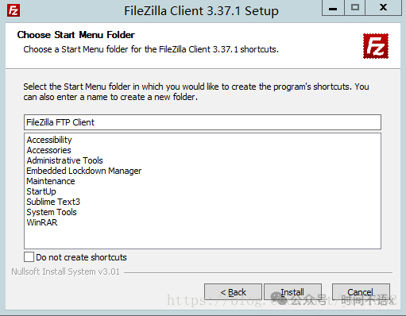This screenshot has width=406, height=316.
Task: Select System Tools folder
Action: pyautogui.click(x=52, y=212)
